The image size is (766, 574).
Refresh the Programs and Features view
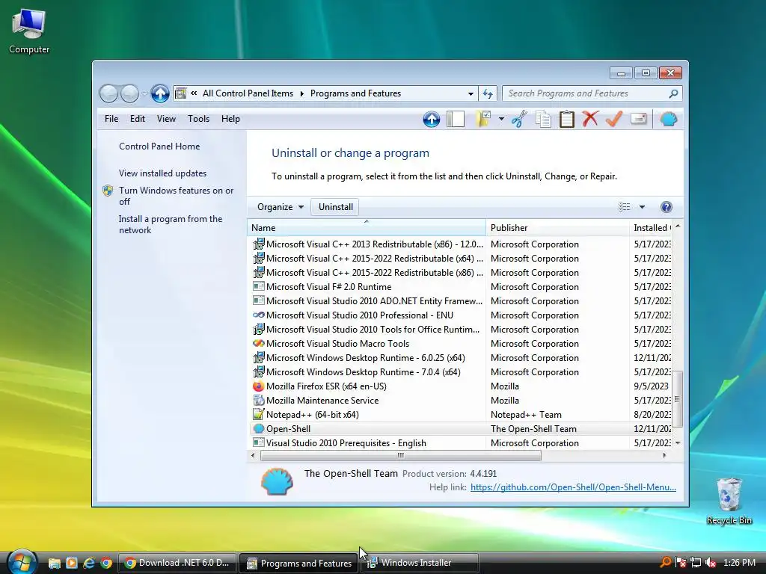[488, 93]
